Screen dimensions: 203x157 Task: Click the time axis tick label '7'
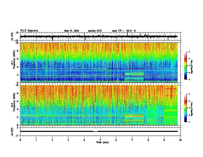point(132,140)
